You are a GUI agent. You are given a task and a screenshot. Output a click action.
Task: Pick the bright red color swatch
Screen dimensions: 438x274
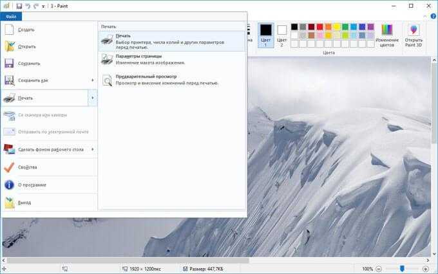pos(320,27)
